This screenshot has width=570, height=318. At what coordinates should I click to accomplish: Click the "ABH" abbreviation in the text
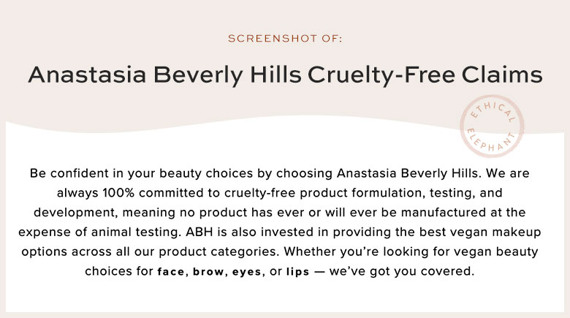[x=266, y=232]
